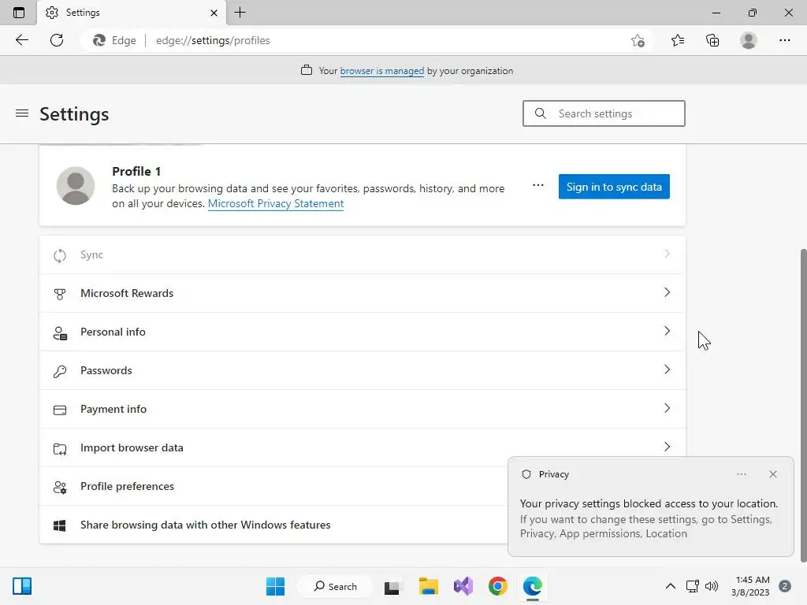Click the Import browser data folder icon
This screenshot has height=605, width=807.
(60, 448)
